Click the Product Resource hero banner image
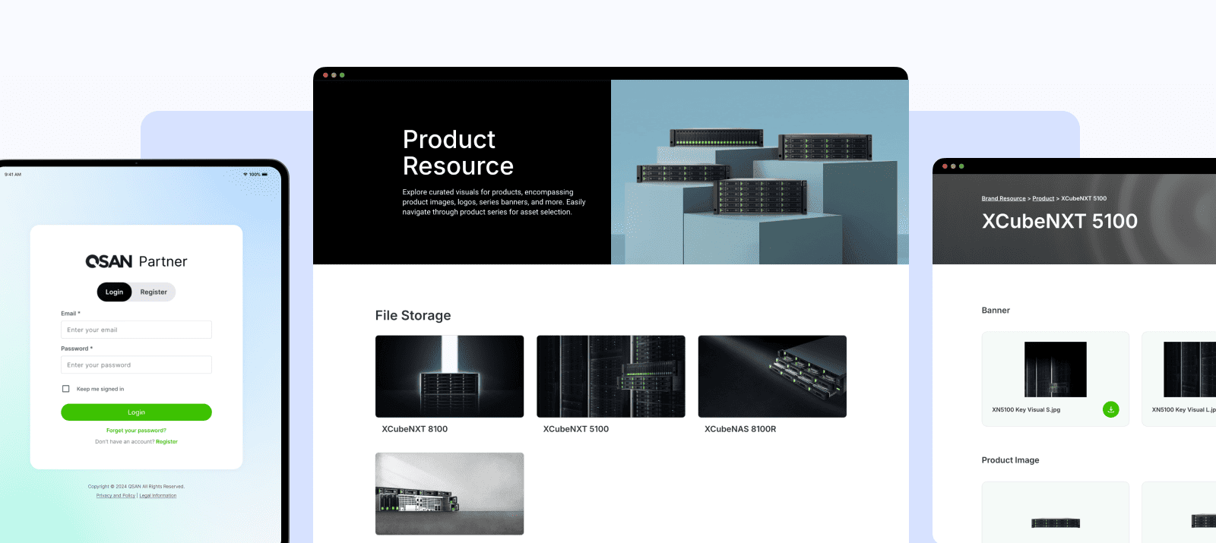The height and width of the screenshot is (543, 1216). [760, 172]
